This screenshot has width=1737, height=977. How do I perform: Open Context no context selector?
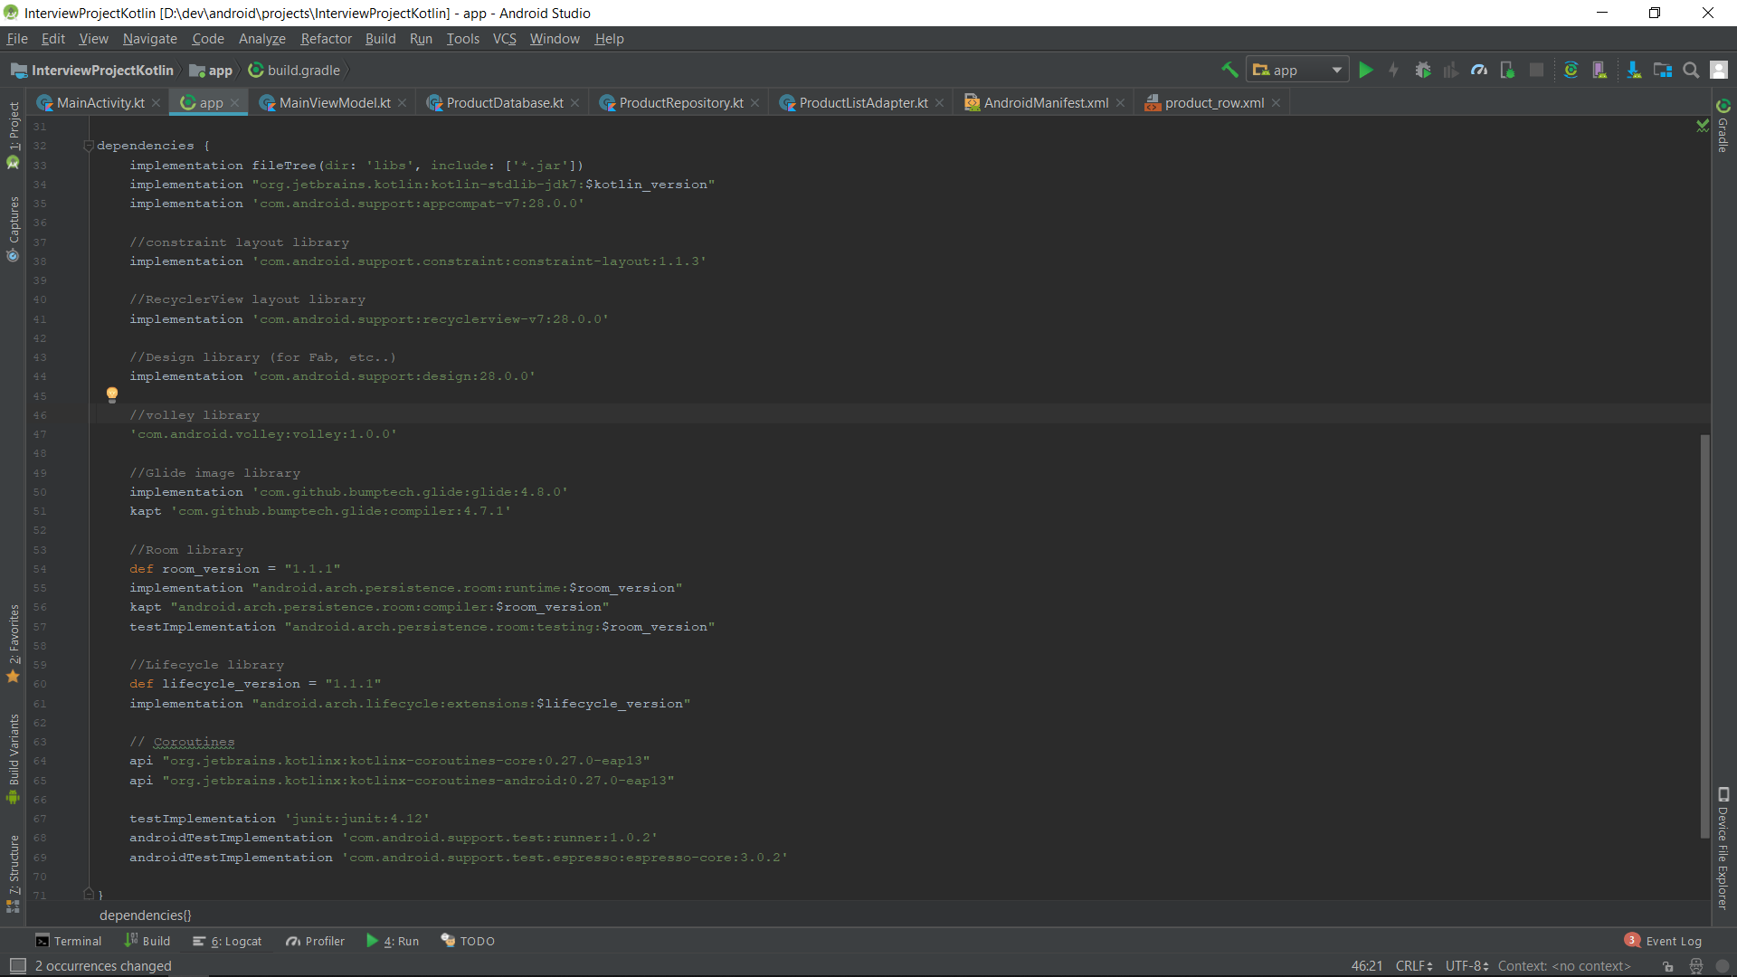1564,966
